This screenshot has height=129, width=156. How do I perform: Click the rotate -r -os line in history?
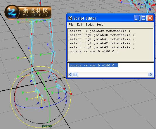(x=93, y=51)
